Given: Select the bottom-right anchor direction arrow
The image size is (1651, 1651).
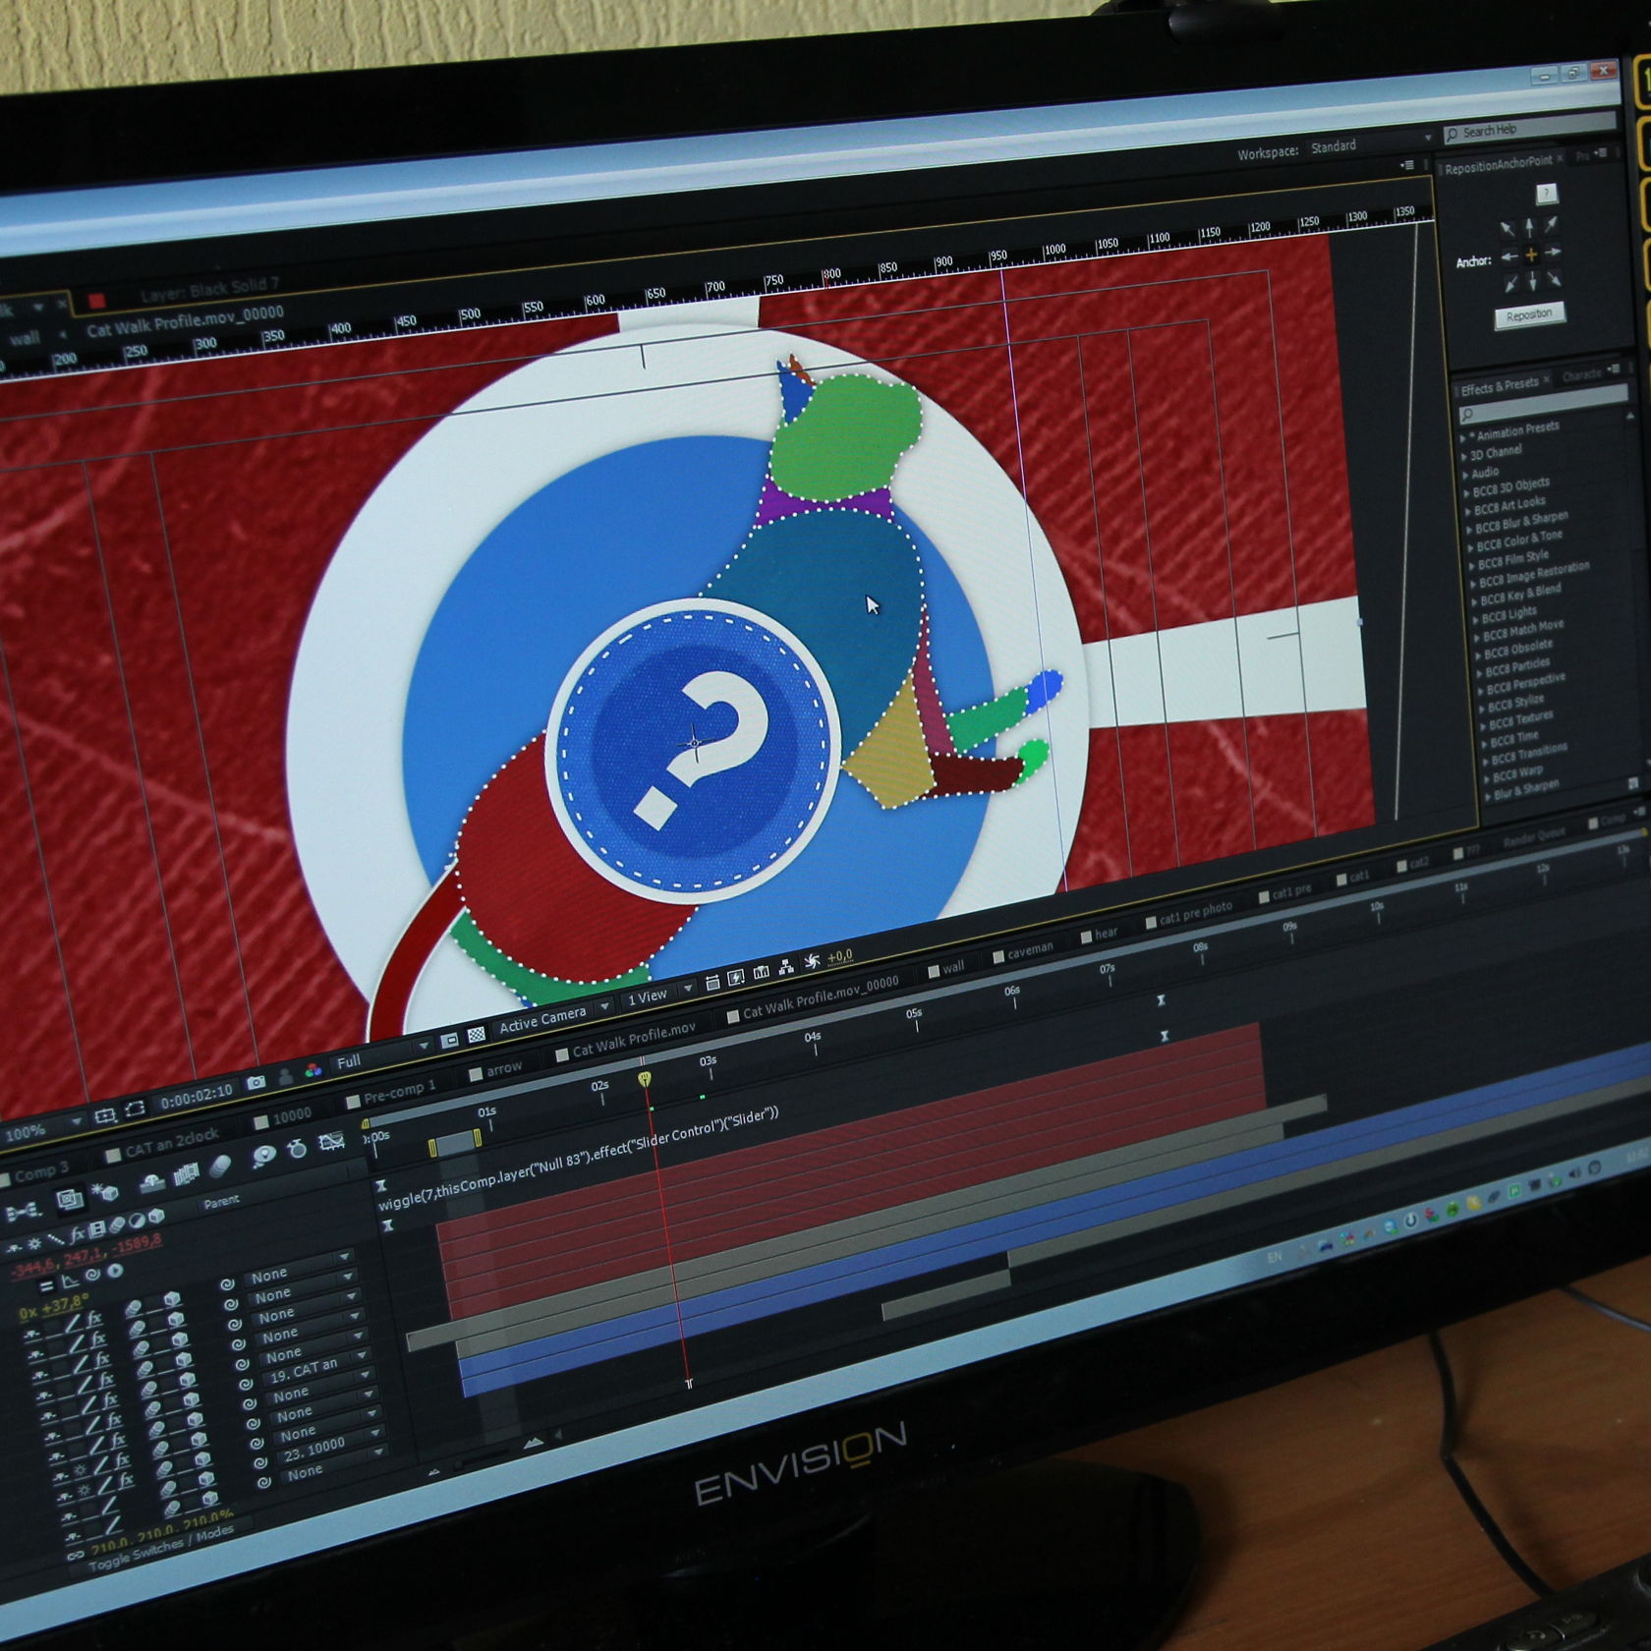Looking at the screenshot, I should point(1555,279).
